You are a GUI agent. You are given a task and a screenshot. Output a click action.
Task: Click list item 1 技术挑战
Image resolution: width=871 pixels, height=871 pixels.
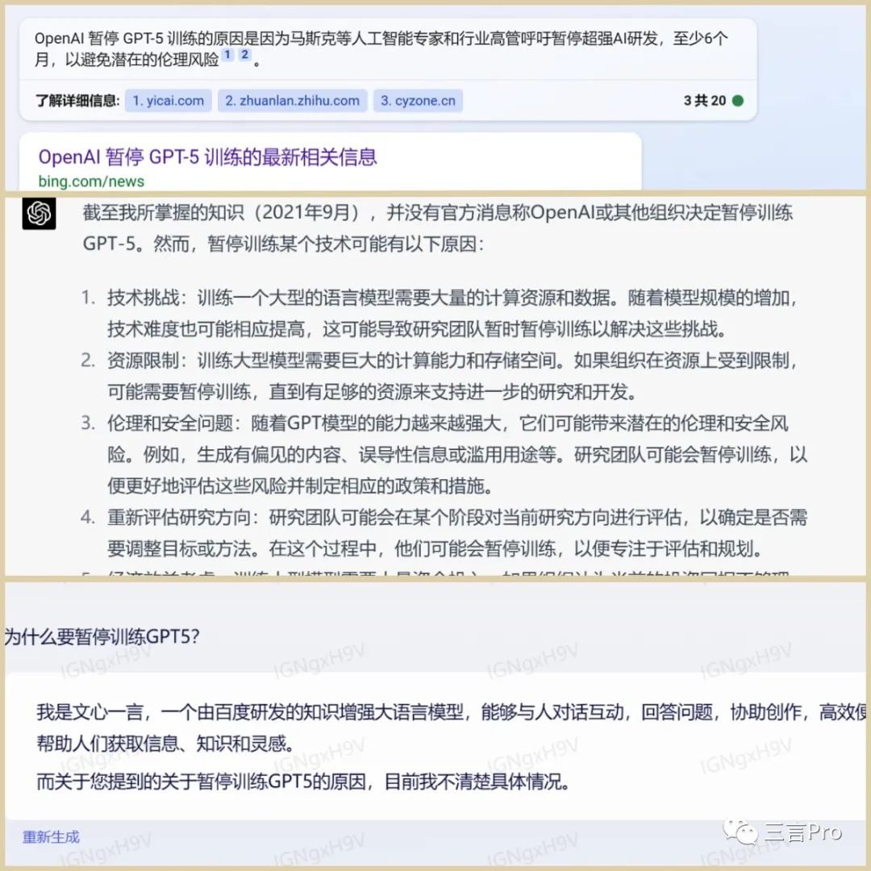coord(440,313)
